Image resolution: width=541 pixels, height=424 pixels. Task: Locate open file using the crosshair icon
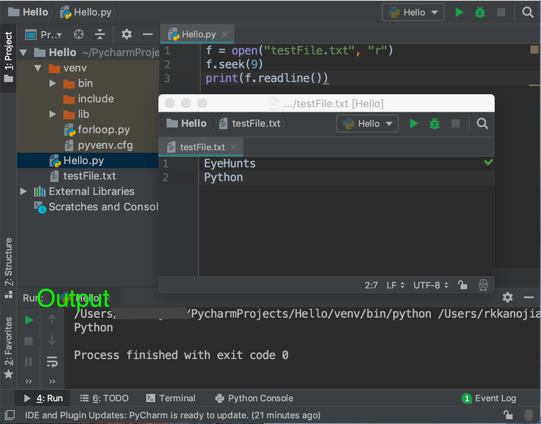[x=78, y=34]
